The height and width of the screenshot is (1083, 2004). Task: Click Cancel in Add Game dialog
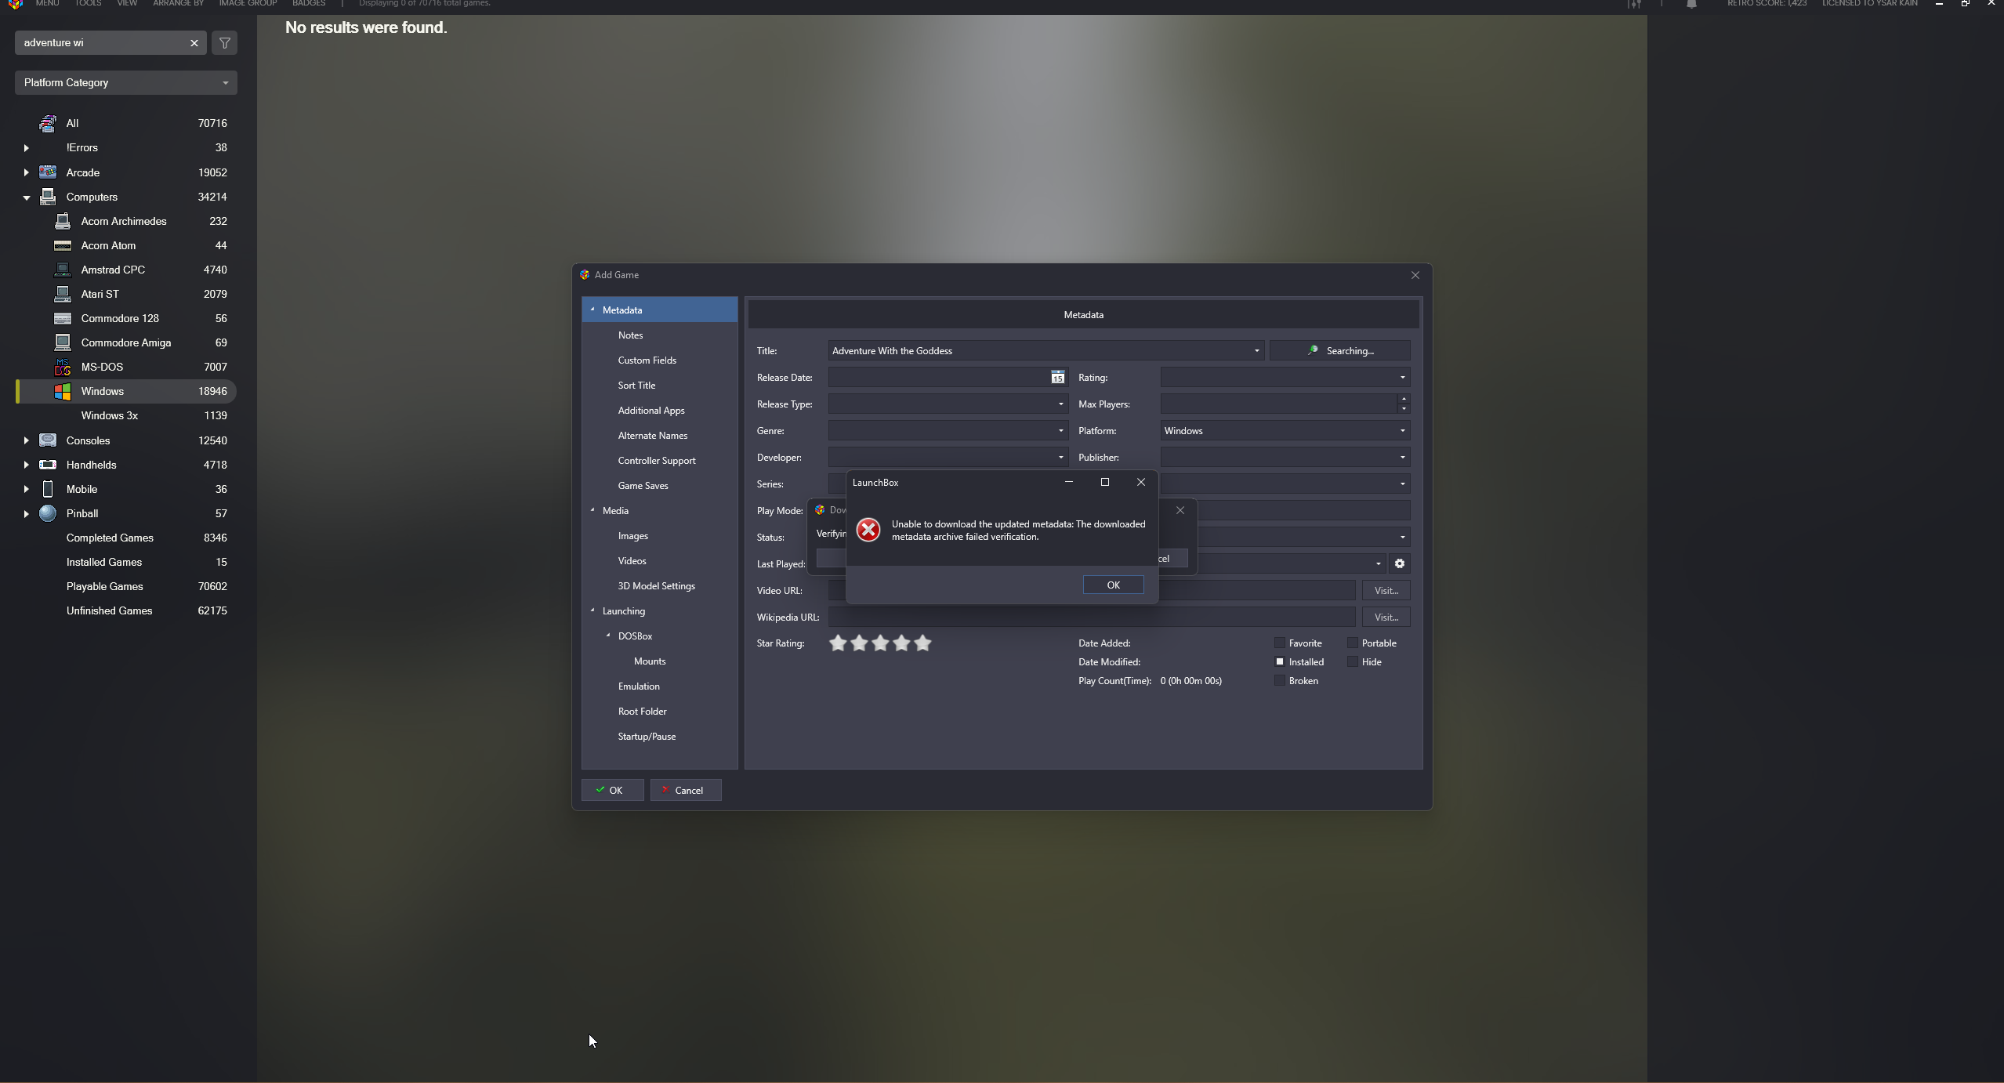[685, 790]
